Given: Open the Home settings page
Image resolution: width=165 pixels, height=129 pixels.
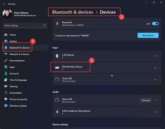Looking at the screenshot, I should pyautogui.click(x=25, y=35).
